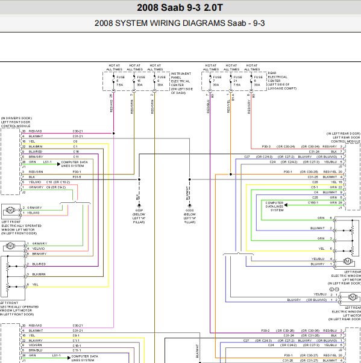Click the "C9 (OR C9-2)" connector label
Screen dimensions: 361x363
pyautogui.click(x=56, y=187)
